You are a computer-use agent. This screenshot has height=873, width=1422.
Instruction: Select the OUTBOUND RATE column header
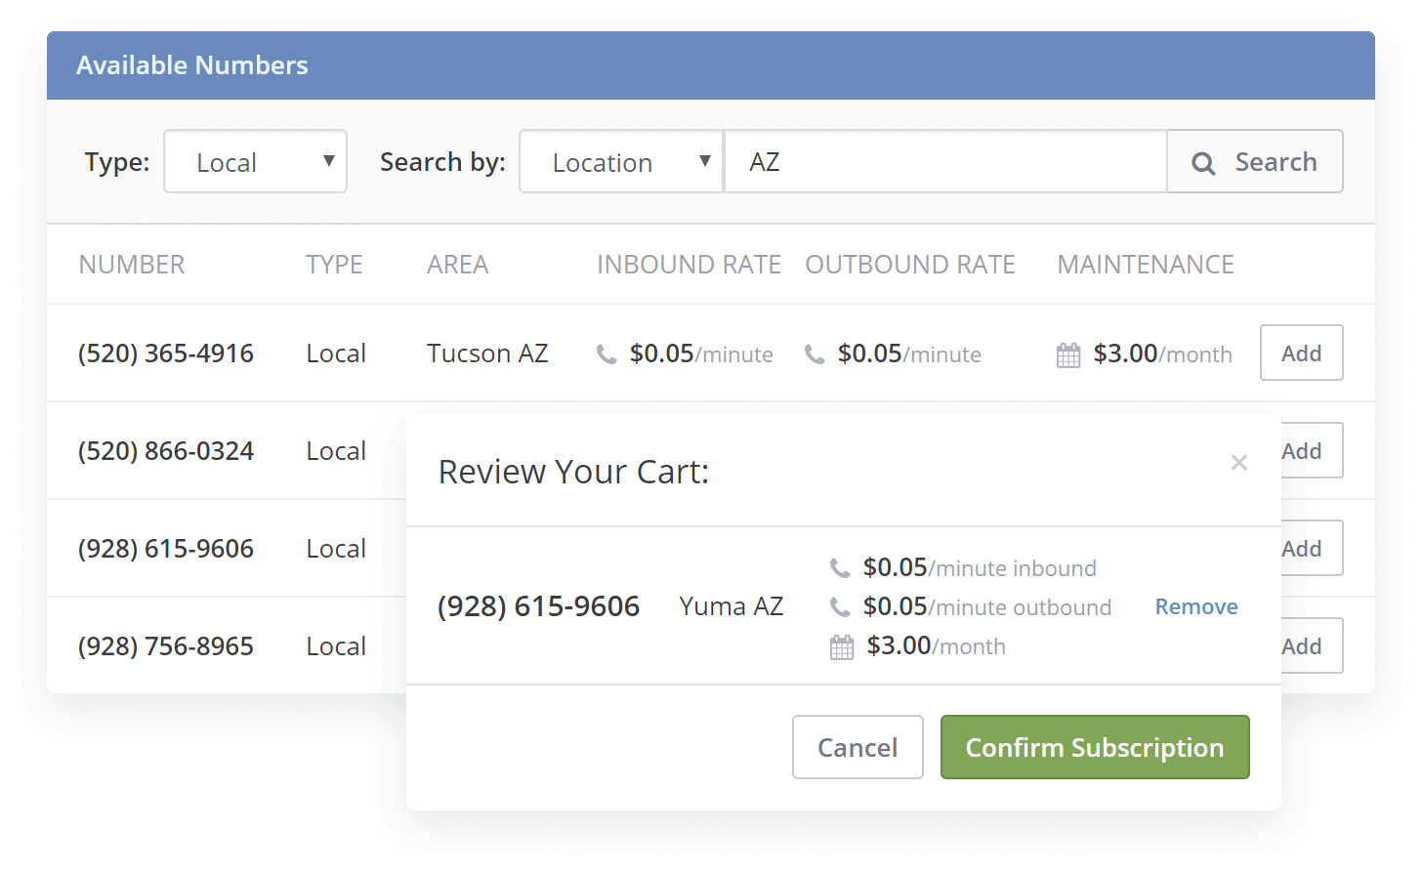click(910, 264)
